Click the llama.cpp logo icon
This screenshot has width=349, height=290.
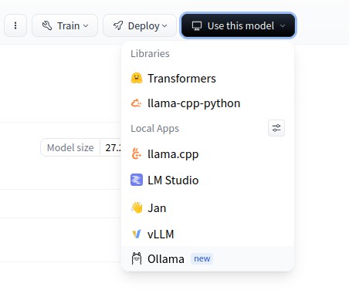[x=136, y=154]
